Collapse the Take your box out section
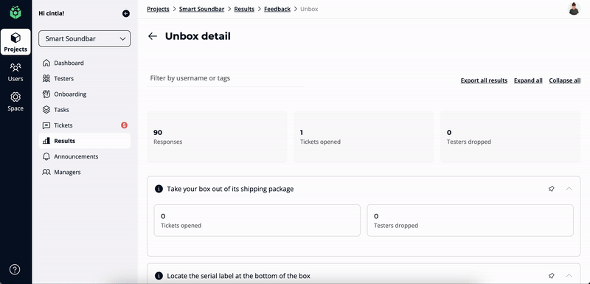The width and height of the screenshot is (590, 284). [569, 188]
